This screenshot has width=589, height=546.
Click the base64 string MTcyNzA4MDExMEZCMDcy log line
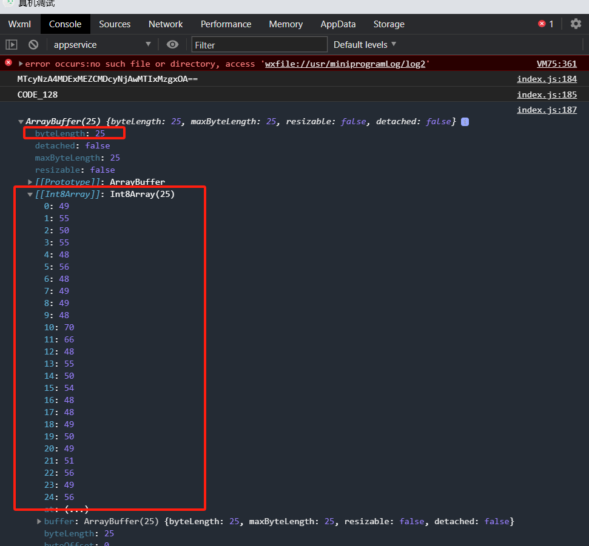[107, 79]
